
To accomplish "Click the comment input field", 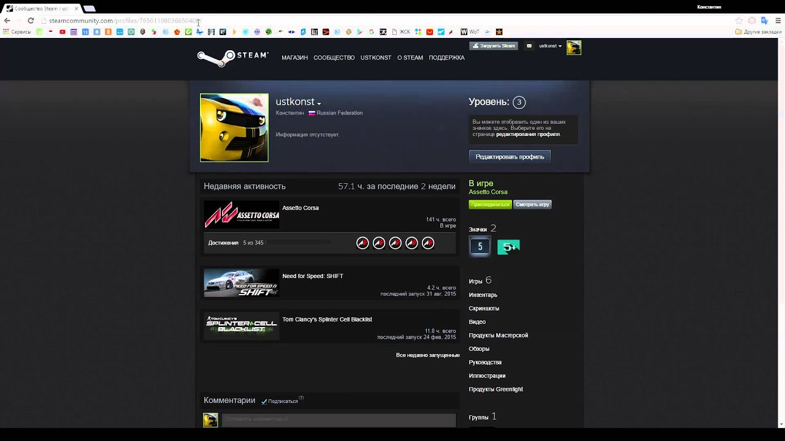I will point(339,420).
